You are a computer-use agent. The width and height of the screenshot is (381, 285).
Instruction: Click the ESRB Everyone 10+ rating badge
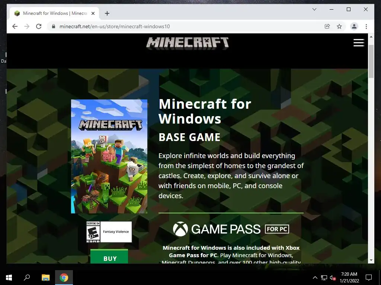(93, 232)
